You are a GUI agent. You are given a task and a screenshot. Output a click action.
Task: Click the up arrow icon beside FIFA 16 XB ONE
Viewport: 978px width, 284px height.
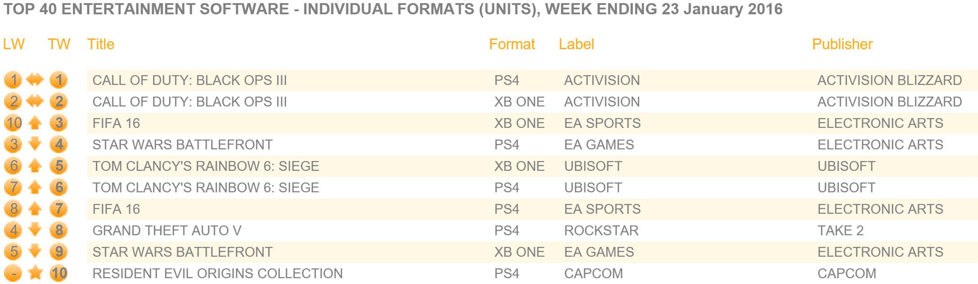pyautogui.click(x=35, y=123)
